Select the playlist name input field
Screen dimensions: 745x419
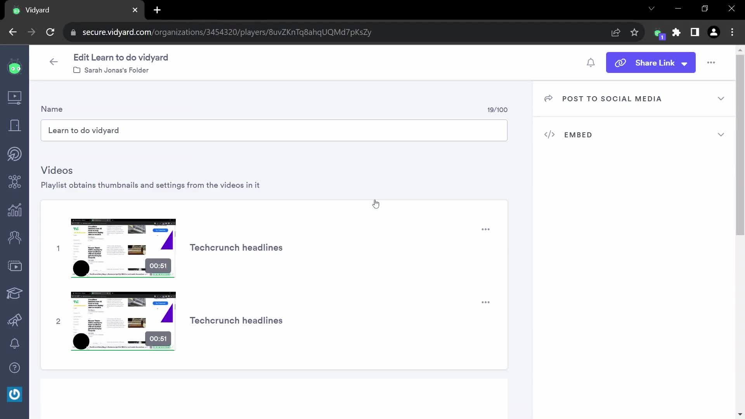(274, 130)
